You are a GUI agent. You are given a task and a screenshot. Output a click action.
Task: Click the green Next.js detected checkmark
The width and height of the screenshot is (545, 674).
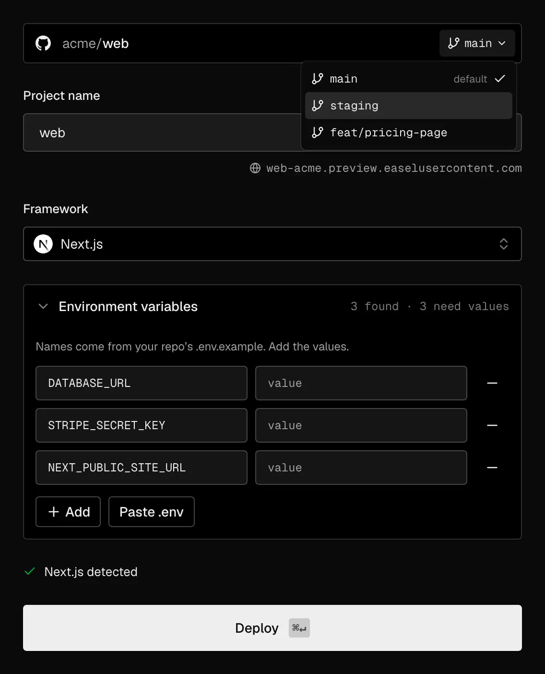point(30,571)
